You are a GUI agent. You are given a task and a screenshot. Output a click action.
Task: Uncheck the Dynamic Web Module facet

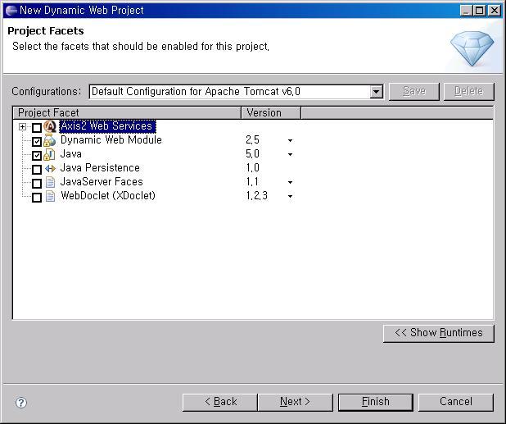[37, 142]
